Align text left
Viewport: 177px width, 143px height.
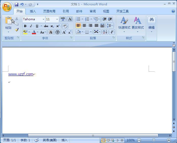(x=78, y=26)
